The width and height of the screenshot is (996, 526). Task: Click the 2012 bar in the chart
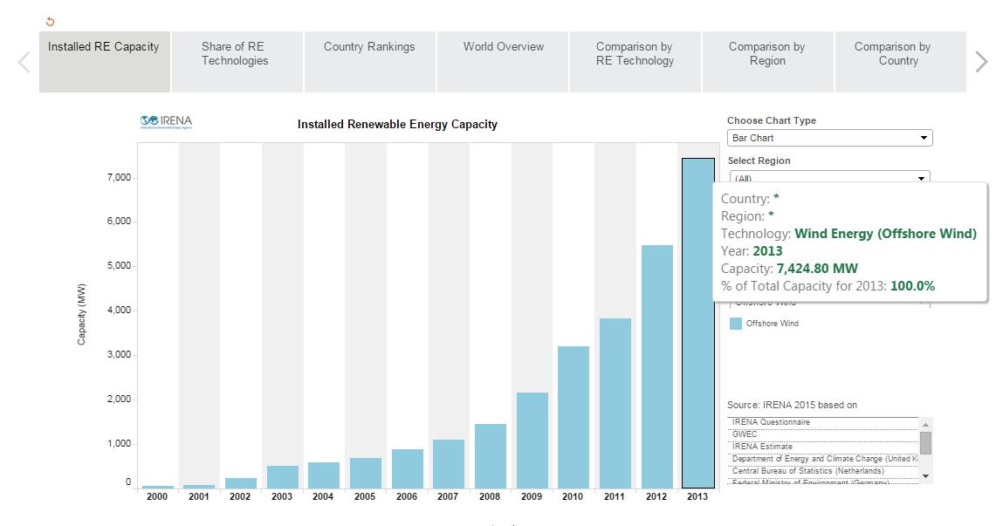(656, 366)
